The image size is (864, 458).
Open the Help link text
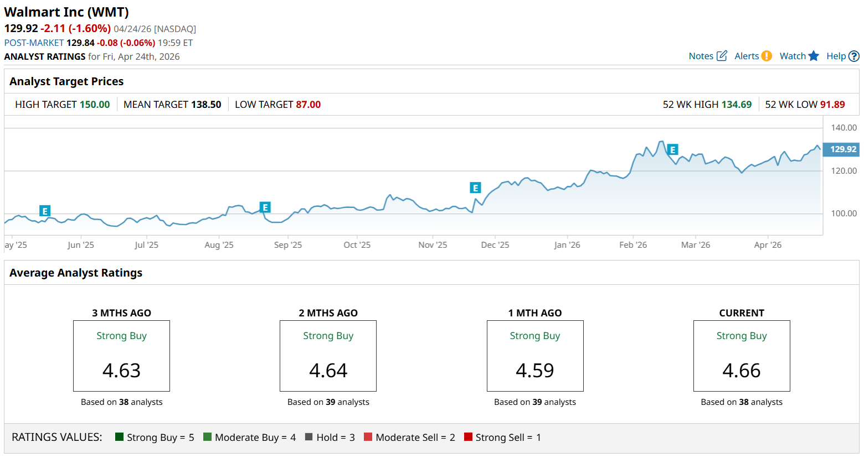836,56
